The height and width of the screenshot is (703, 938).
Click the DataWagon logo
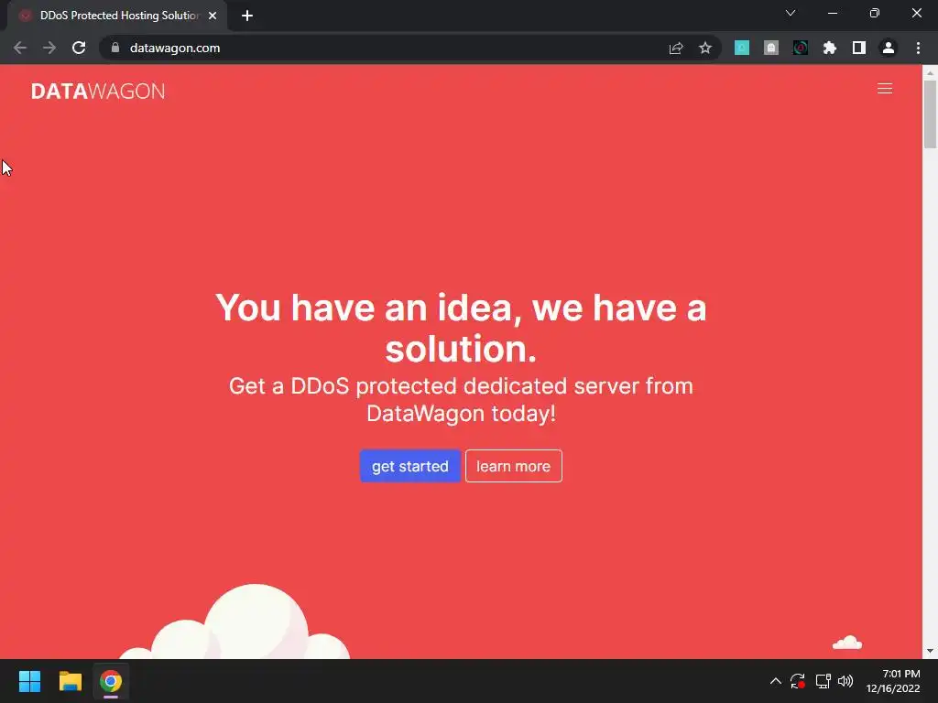(98, 91)
